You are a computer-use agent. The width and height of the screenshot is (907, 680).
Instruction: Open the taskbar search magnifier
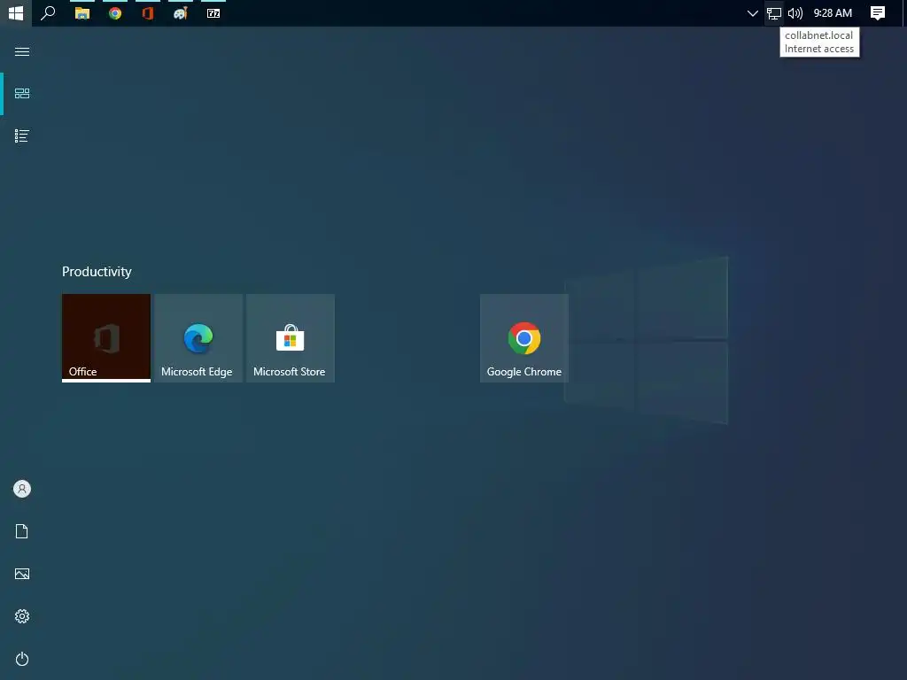click(x=48, y=12)
